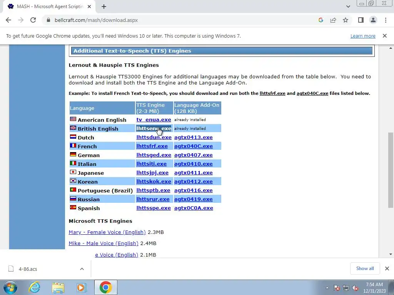Download agtx0410.exe Italian add-on
Screen dimensions: 394x295
[x=193, y=164]
